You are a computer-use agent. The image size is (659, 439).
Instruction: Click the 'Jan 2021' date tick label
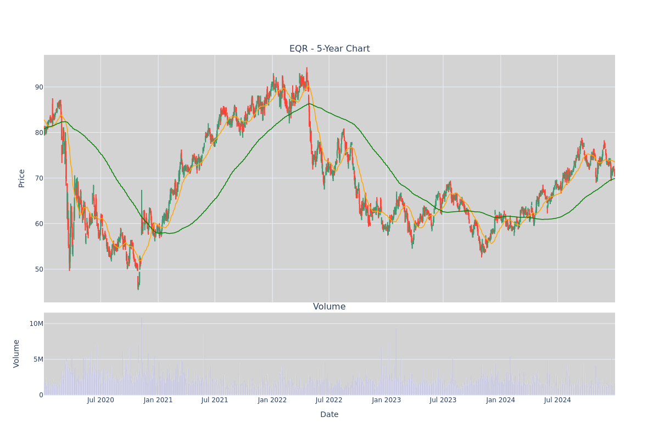tap(158, 400)
